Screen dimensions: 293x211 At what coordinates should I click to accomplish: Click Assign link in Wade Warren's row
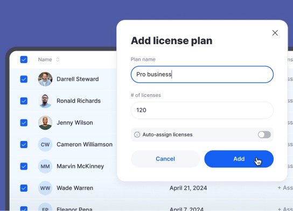pos(285,188)
